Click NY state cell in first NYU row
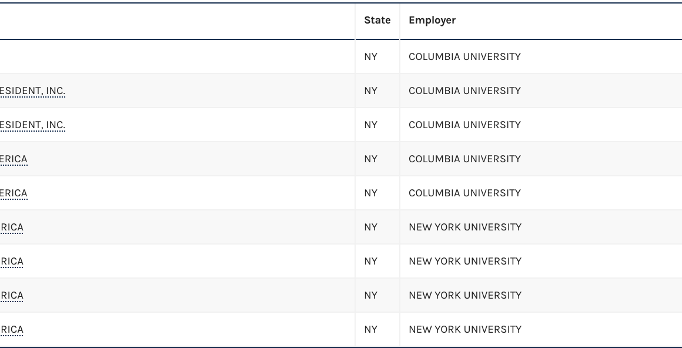Screen dimensions: 682x348 point(370,227)
